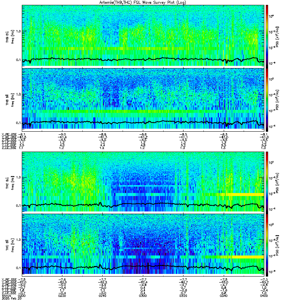
Task: Click THB X_RE_GSE value '-9.0'
Action: coord(62,134)
